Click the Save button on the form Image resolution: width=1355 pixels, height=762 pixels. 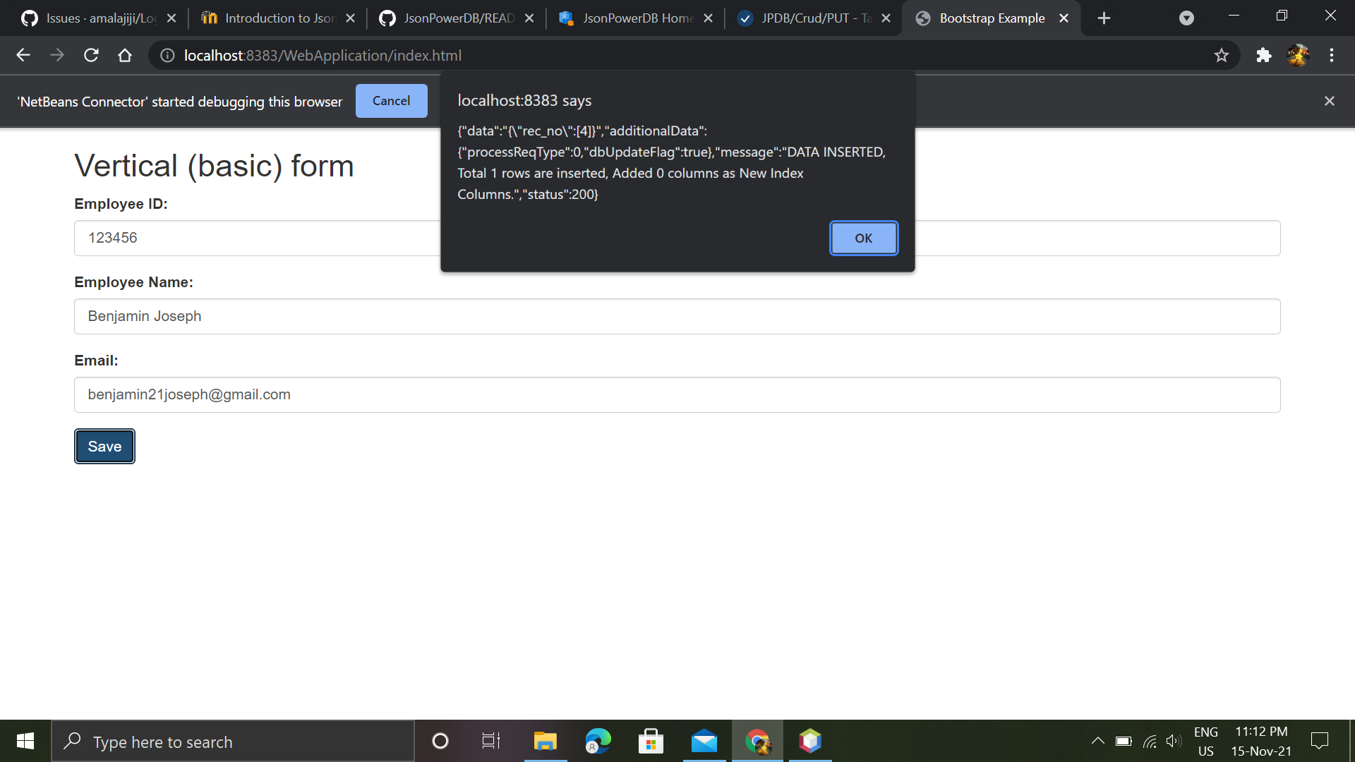pos(104,446)
